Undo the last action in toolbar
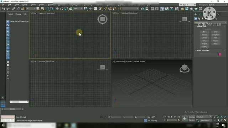Image resolution: width=228 pixels, height=128 pixels. [x=4, y=9]
